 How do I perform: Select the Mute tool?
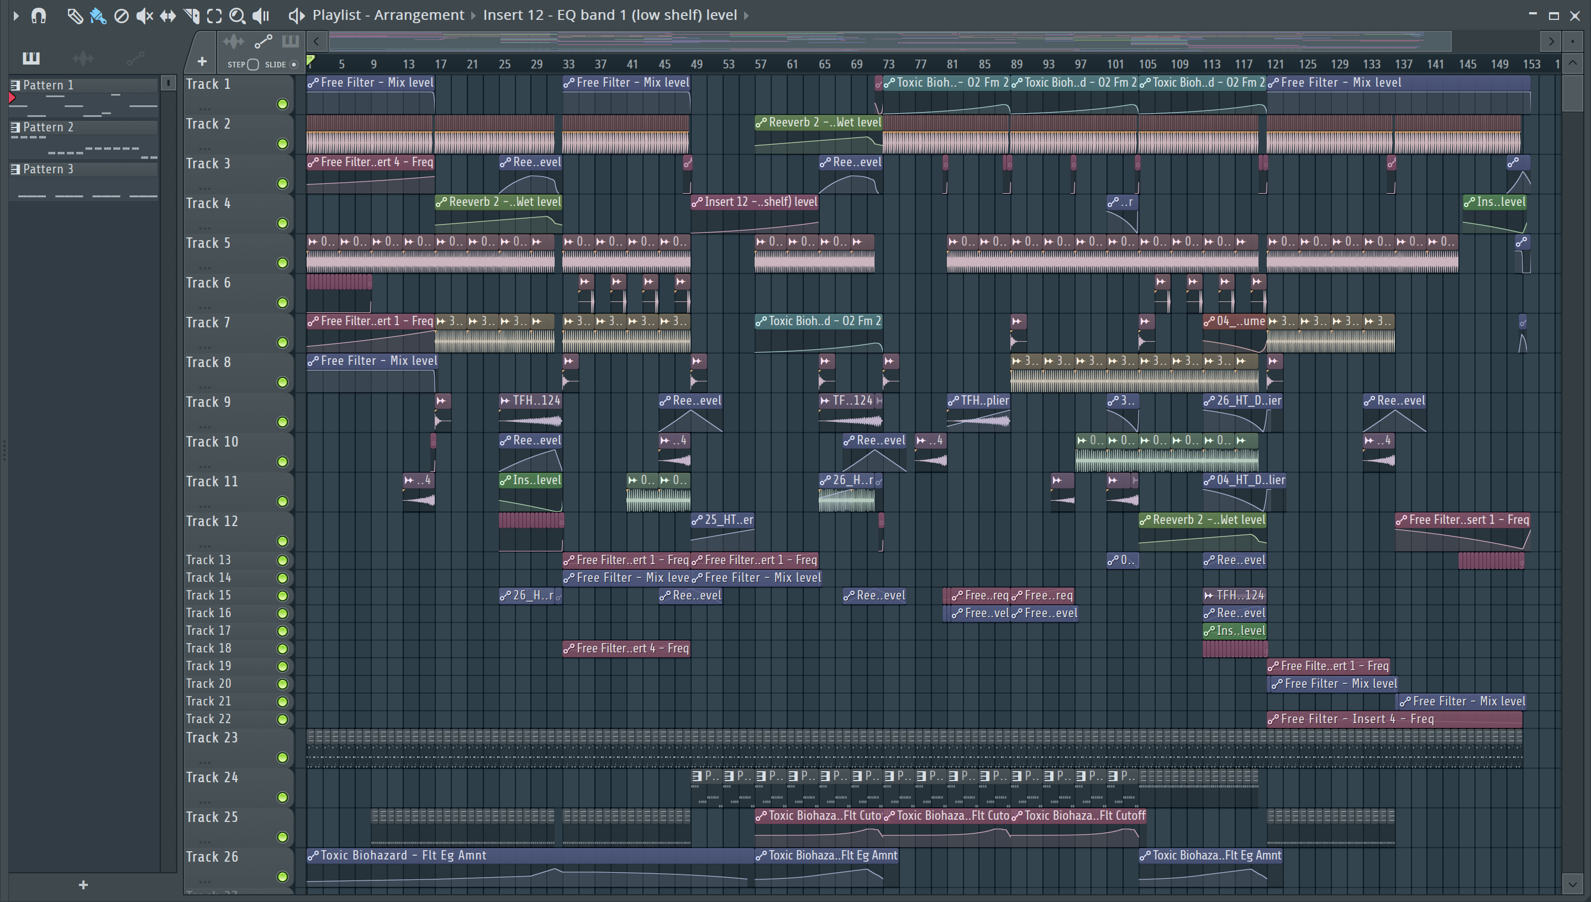[x=144, y=15]
